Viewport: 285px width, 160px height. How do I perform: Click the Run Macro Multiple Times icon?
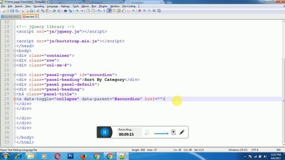coord(154,11)
